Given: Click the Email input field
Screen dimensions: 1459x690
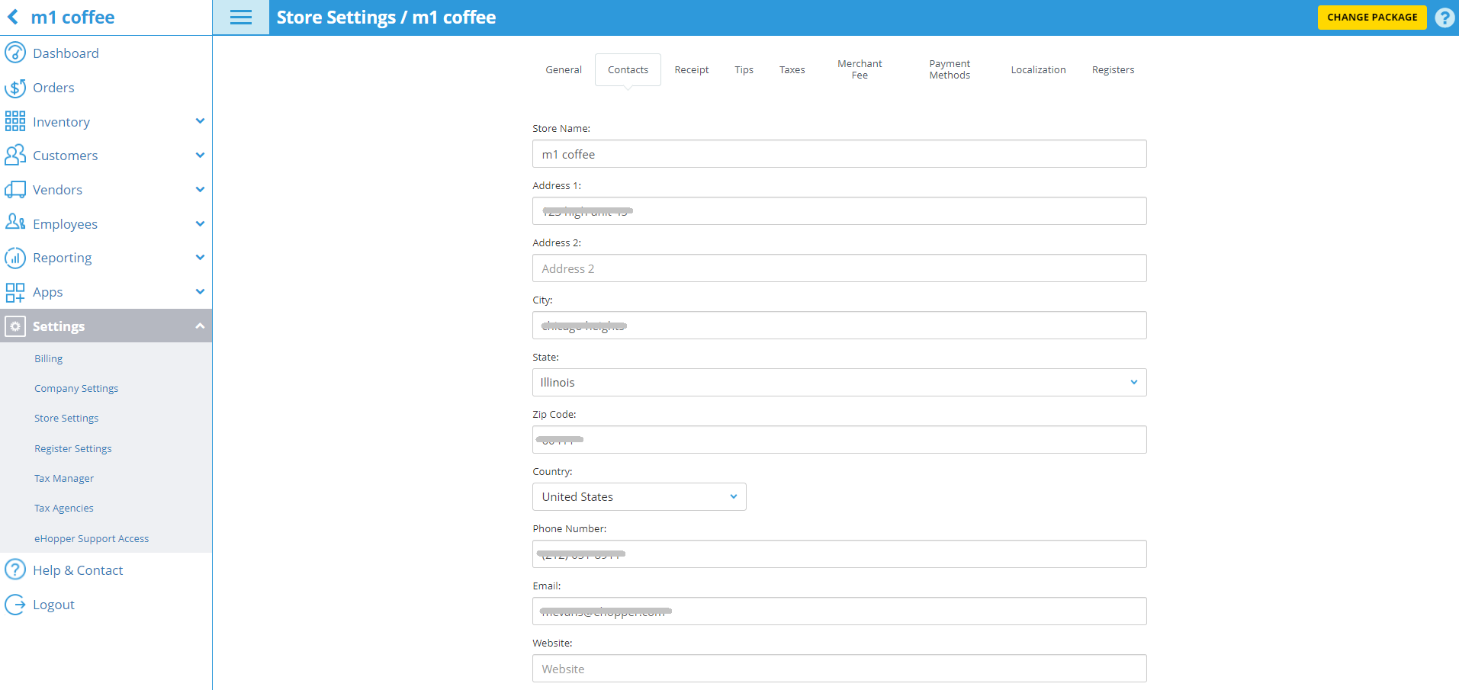Looking at the screenshot, I should tap(839, 611).
